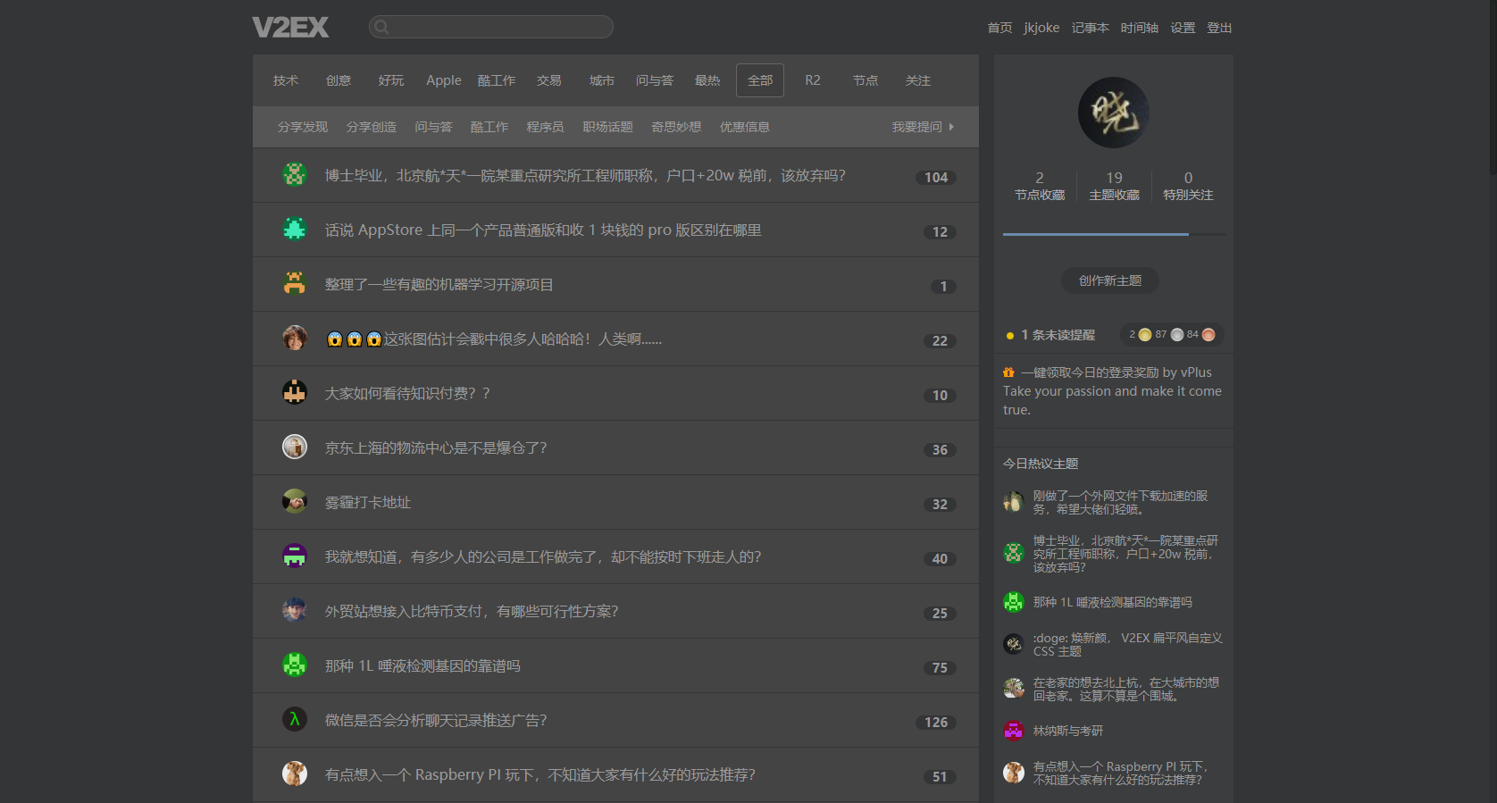Open avatar beside :doge: 焕新颜 hot topic
The image size is (1497, 803).
click(x=1014, y=644)
